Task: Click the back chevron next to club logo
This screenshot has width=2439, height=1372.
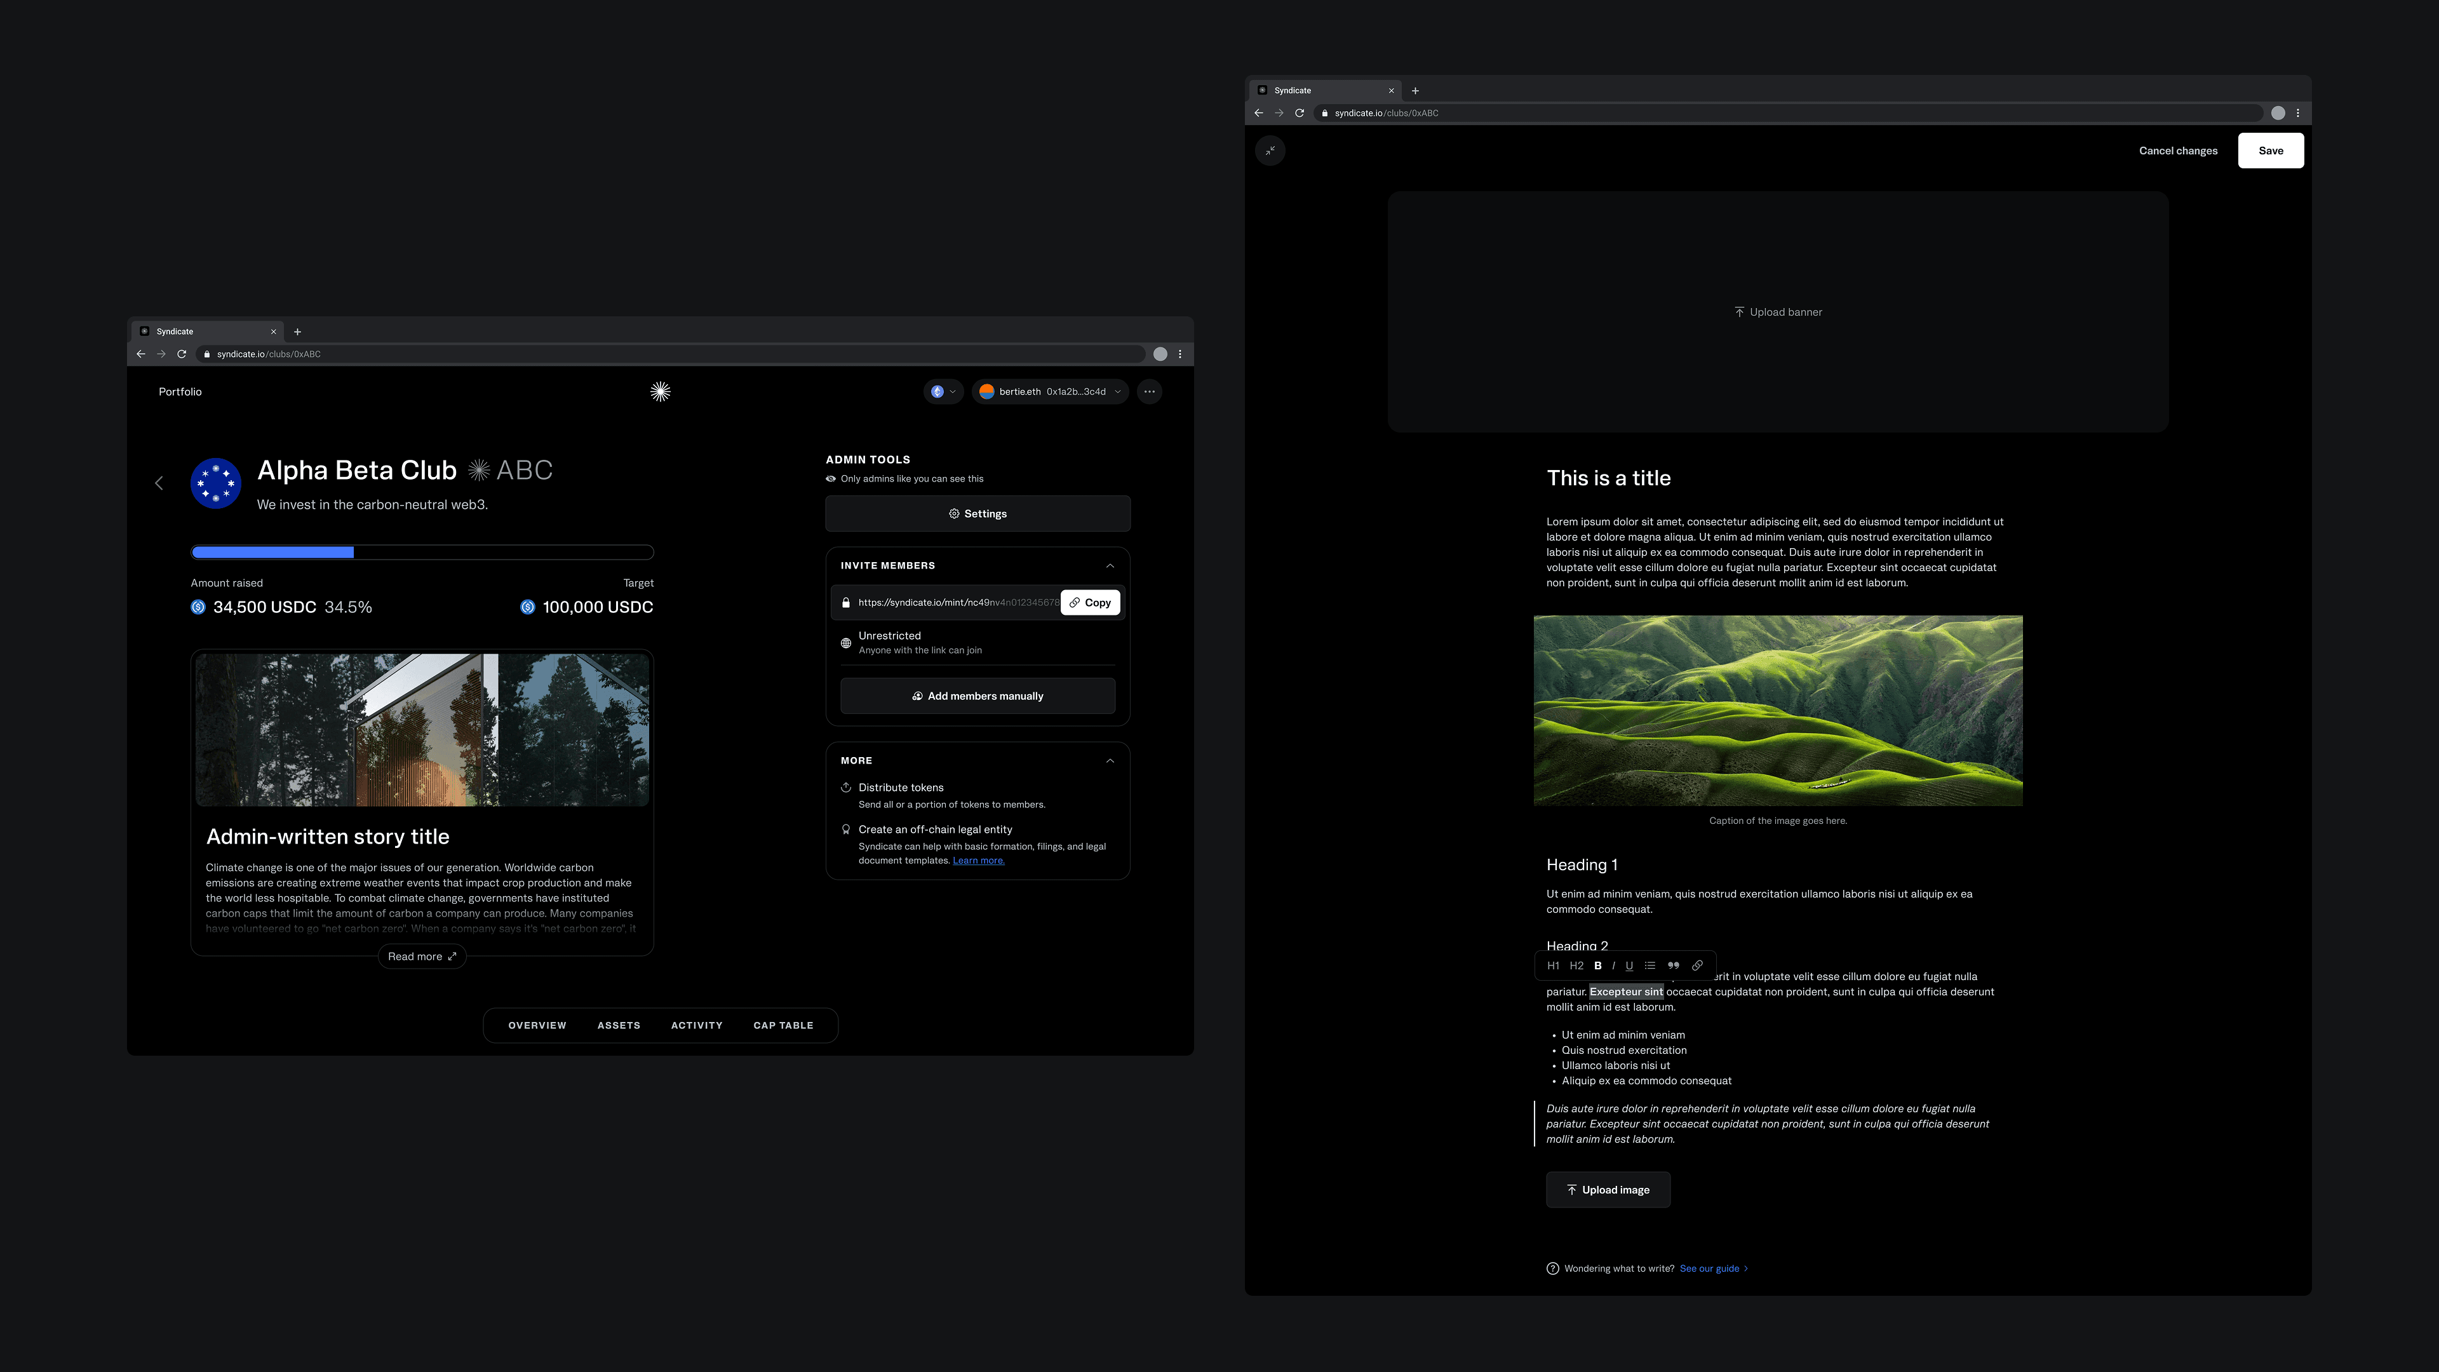Action: click(159, 484)
